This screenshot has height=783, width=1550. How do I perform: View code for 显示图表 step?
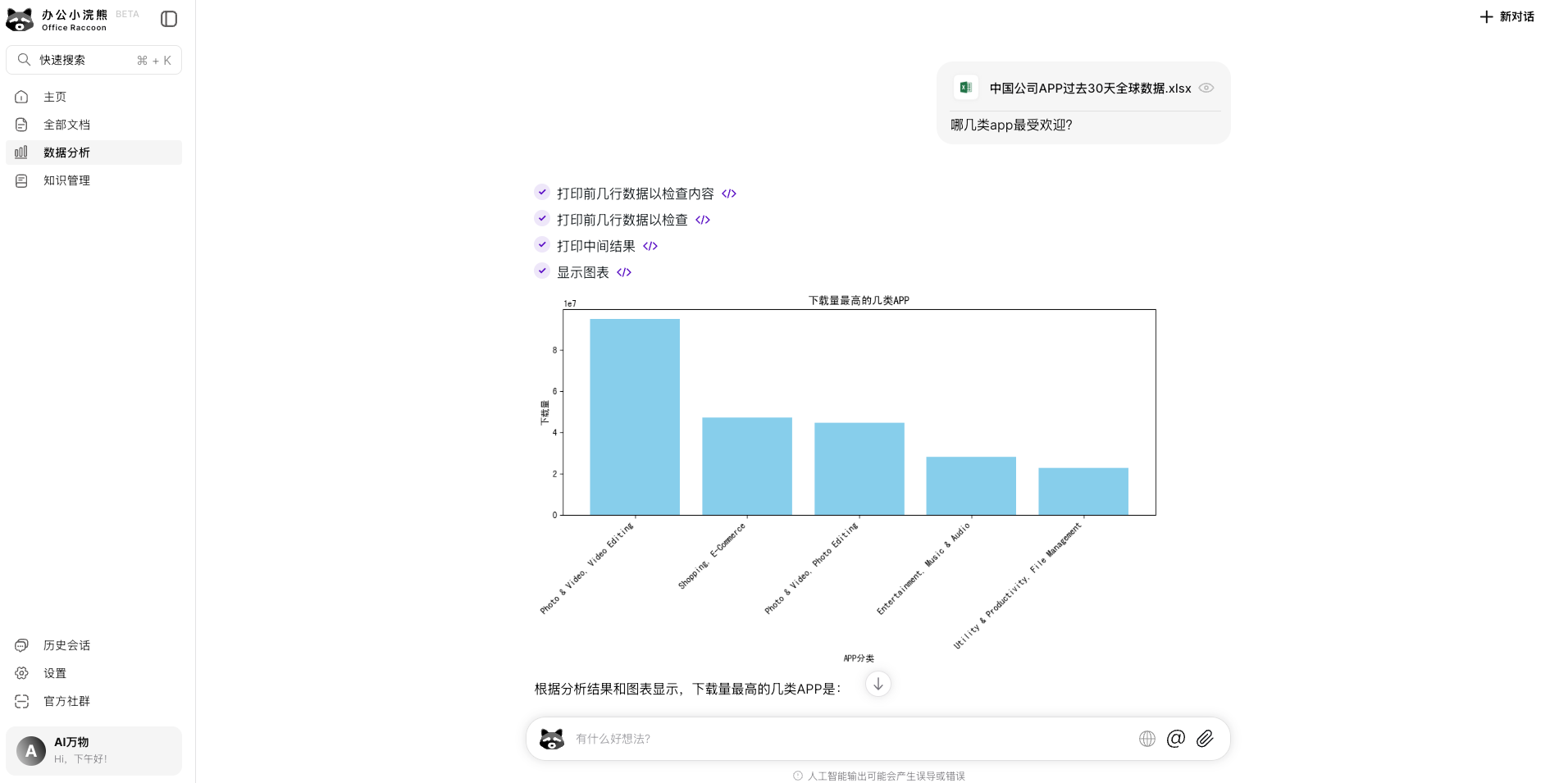(x=624, y=272)
